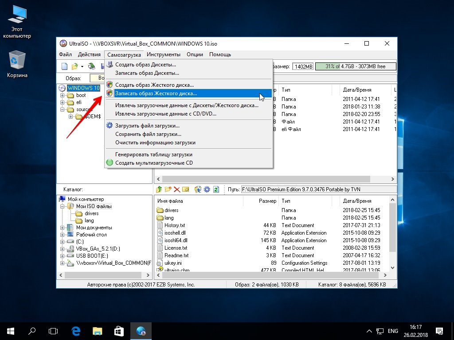Click the globe icon in catalog toolbar
454x340 pixels.
click(x=198, y=189)
